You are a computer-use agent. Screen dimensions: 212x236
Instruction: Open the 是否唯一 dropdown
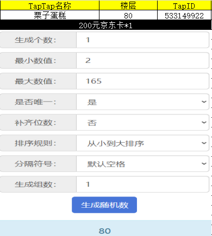coord(143,102)
